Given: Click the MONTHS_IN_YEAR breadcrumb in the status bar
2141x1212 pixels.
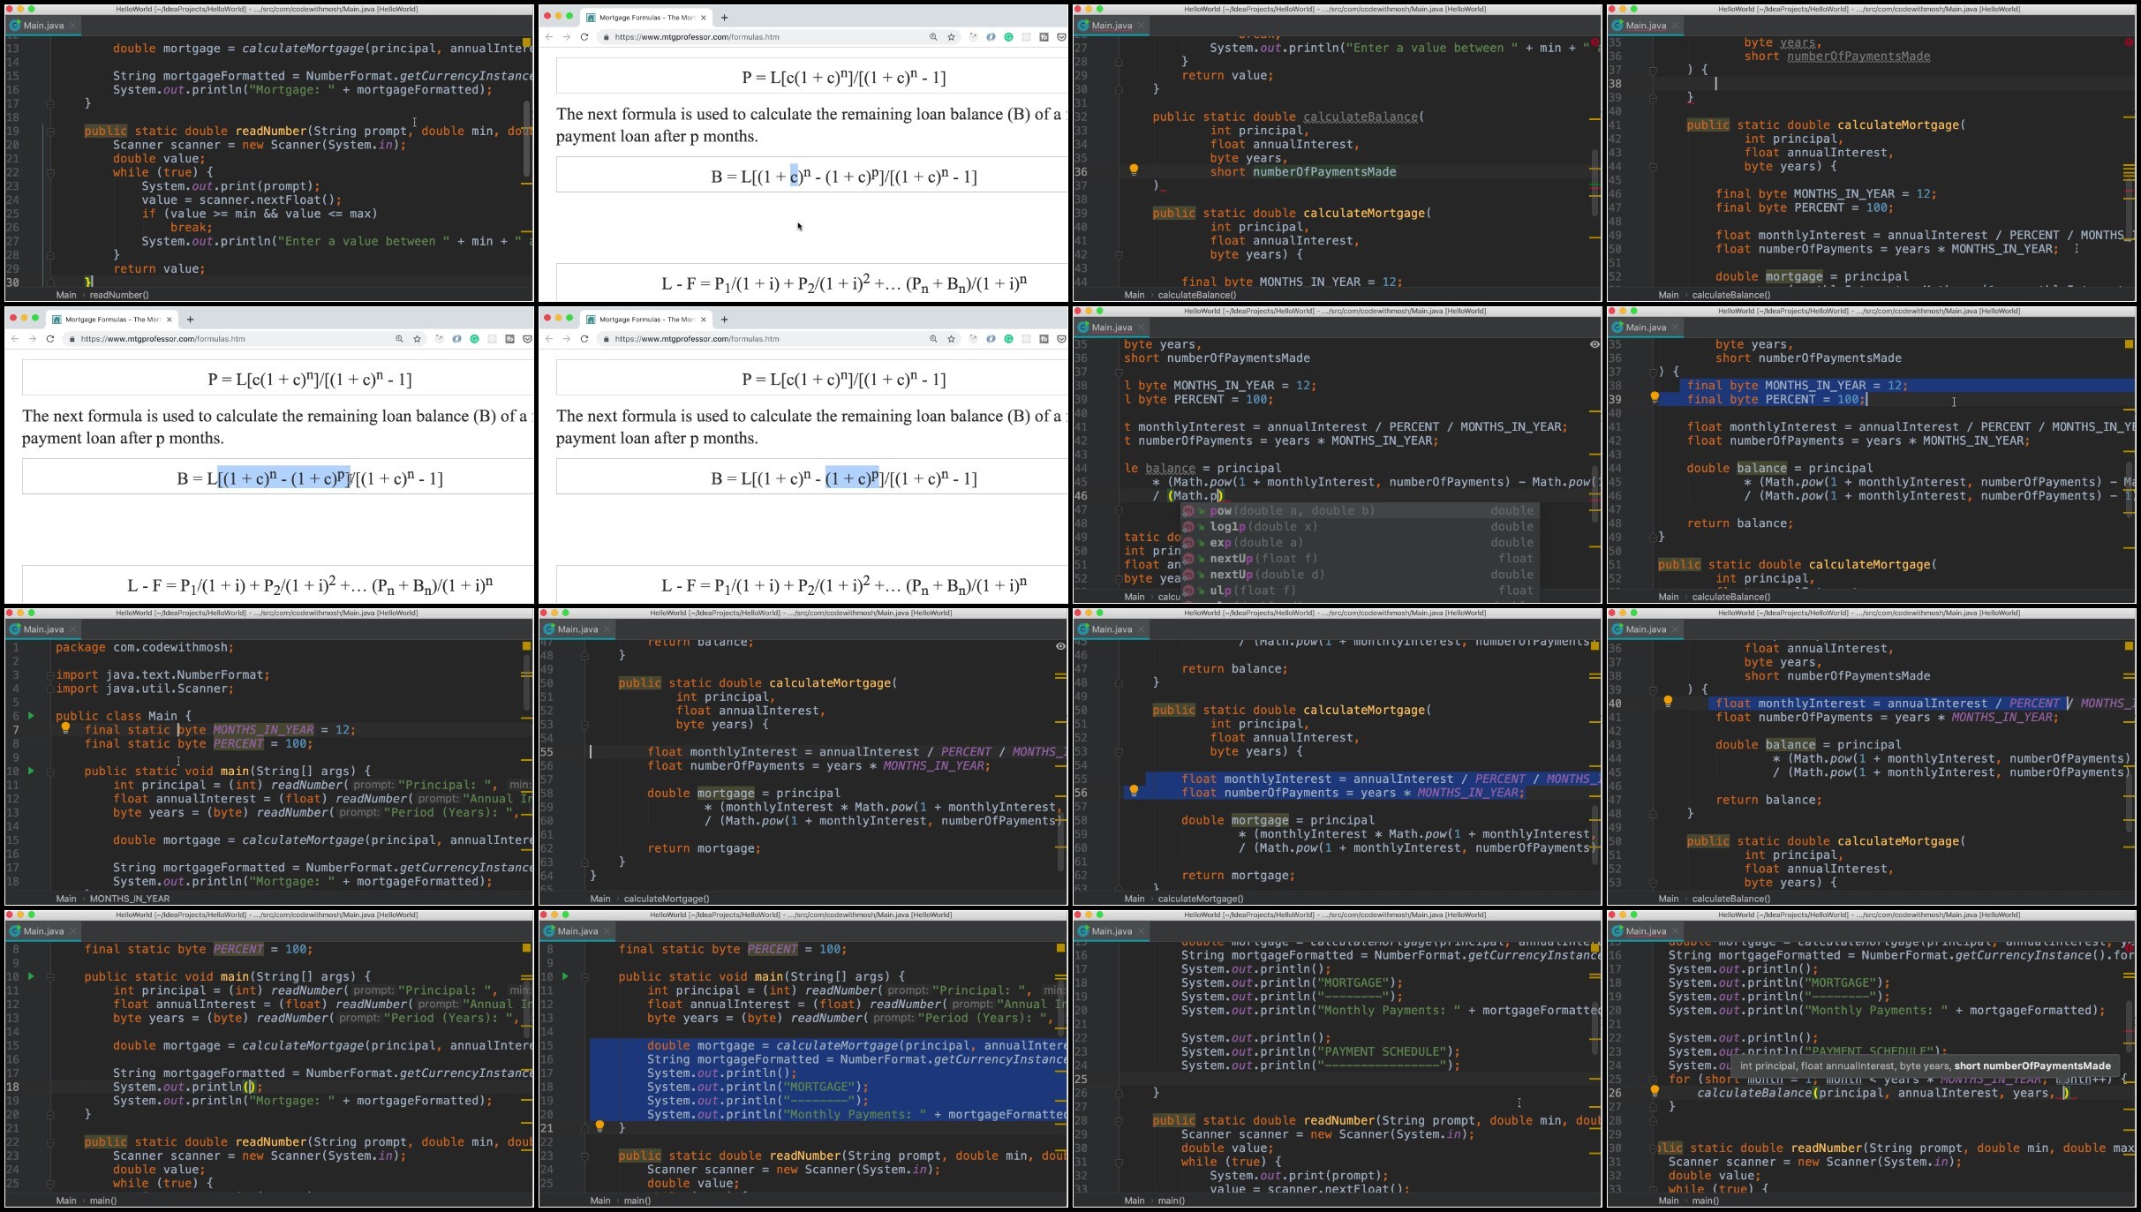Looking at the screenshot, I should tap(130, 899).
